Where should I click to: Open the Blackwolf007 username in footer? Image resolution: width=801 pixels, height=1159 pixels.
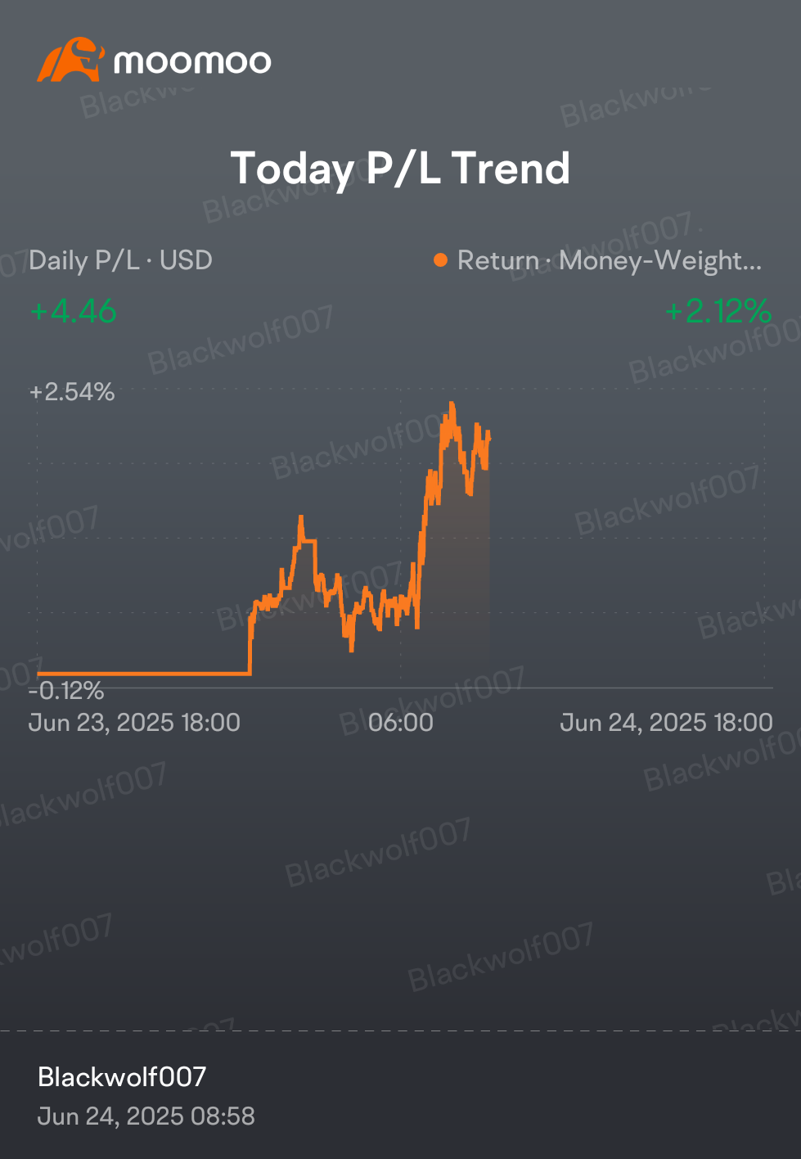click(x=122, y=1077)
